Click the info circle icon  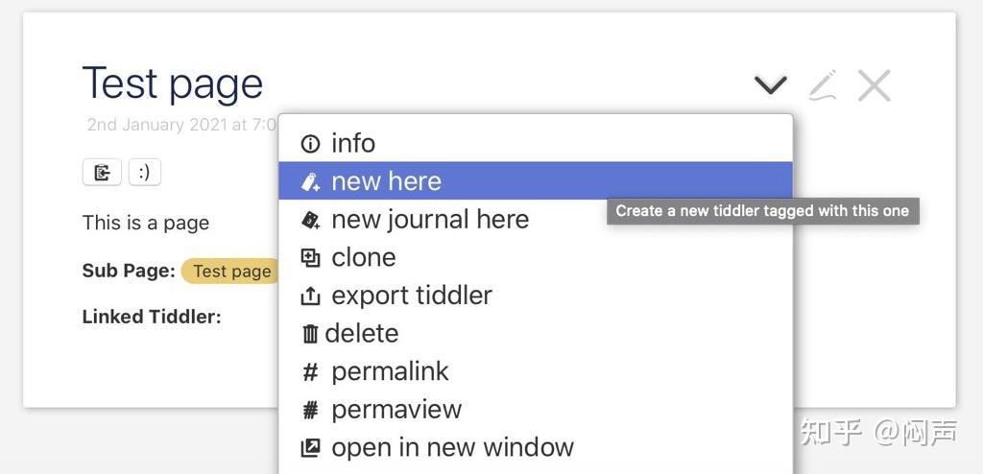coord(310,144)
